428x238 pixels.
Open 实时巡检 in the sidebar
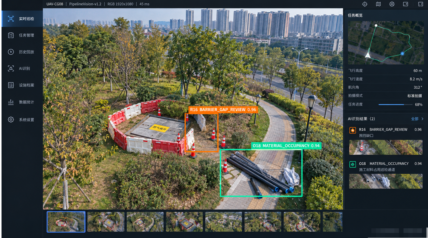pyautogui.click(x=22, y=19)
